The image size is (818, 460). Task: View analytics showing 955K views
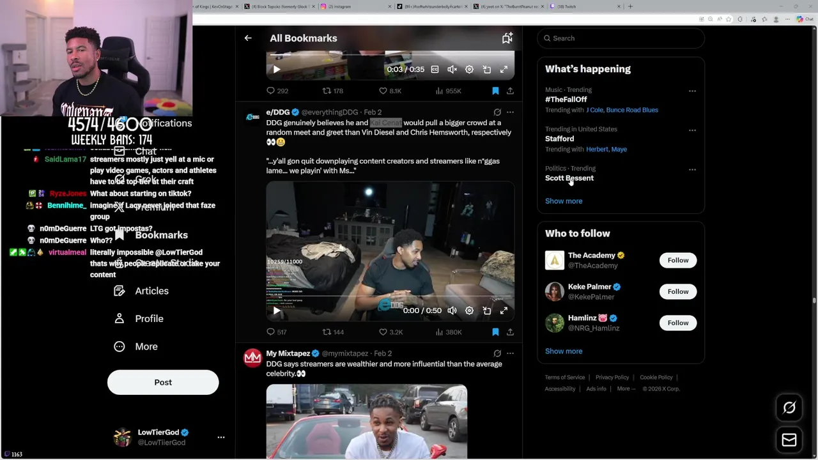tap(448, 91)
